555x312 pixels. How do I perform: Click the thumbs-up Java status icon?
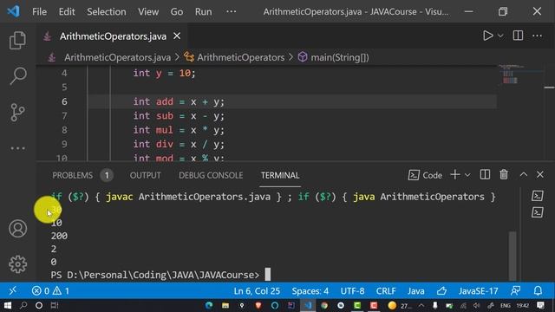tap(441, 291)
